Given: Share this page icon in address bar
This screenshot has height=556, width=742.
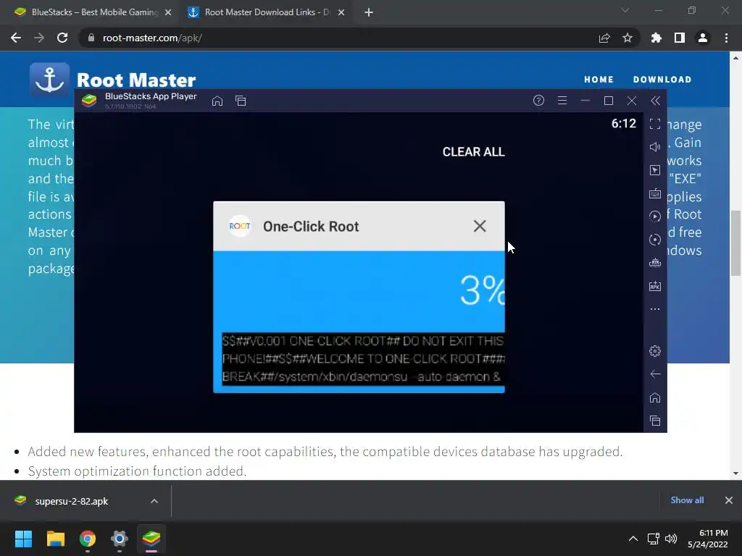Looking at the screenshot, I should (604, 38).
